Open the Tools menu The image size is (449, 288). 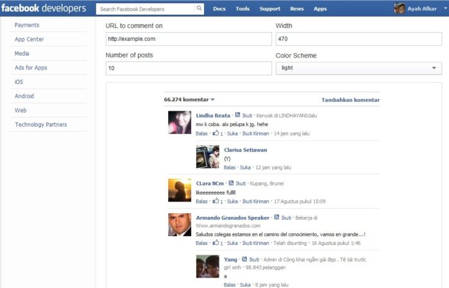coord(242,8)
